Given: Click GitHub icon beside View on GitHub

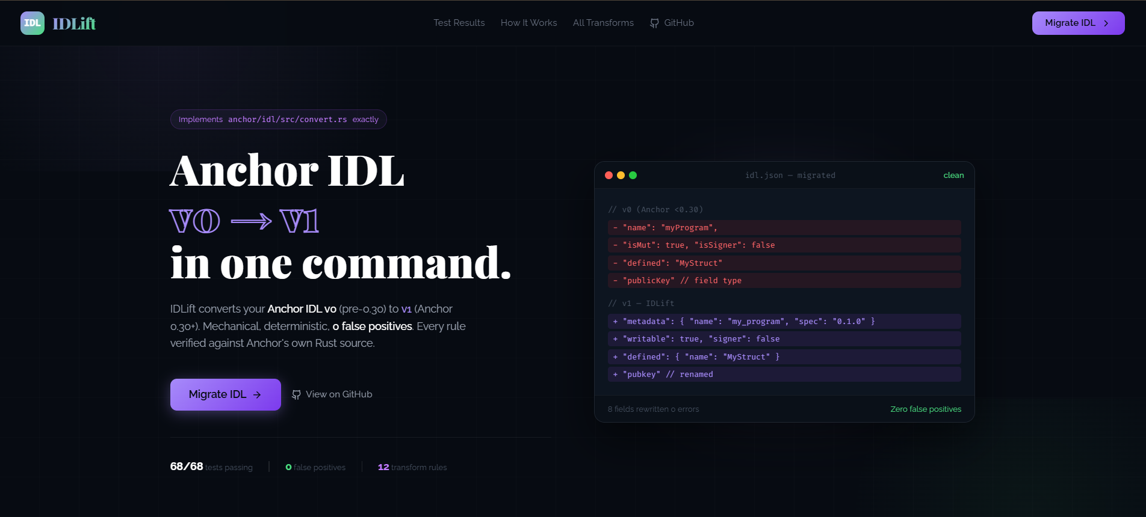Looking at the screenshot, I should click(296, 395).
